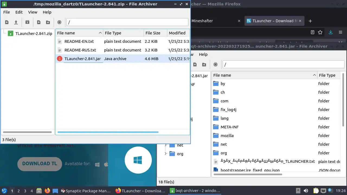
Task: Expand the 'net' tree folder arrow
Action: (x=166, y=145)
